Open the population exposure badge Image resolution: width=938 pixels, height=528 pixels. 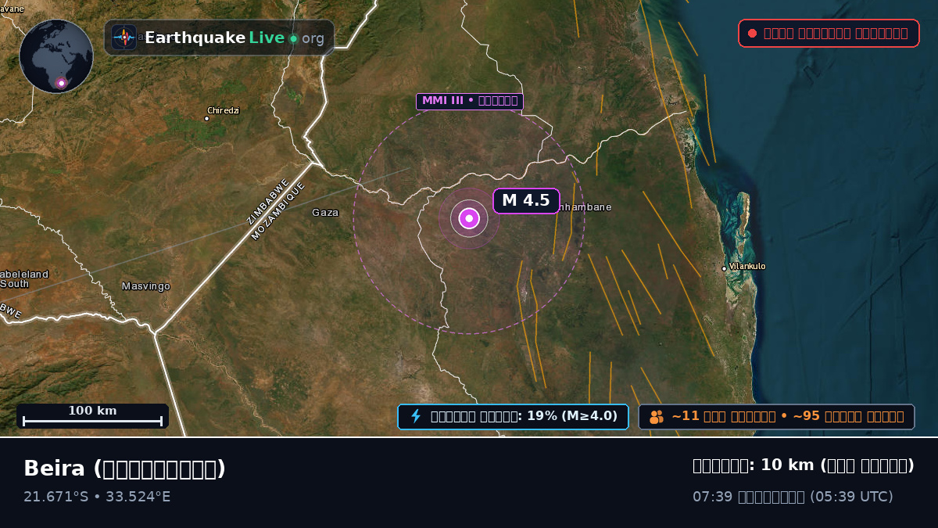click(776, 417)
